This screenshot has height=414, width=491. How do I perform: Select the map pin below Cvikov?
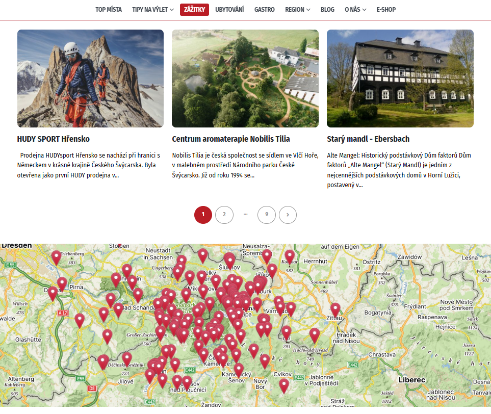pos(283,385)
